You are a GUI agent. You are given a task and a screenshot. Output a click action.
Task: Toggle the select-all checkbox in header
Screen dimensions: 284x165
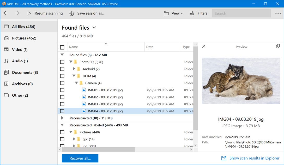[x=62, y=47]
